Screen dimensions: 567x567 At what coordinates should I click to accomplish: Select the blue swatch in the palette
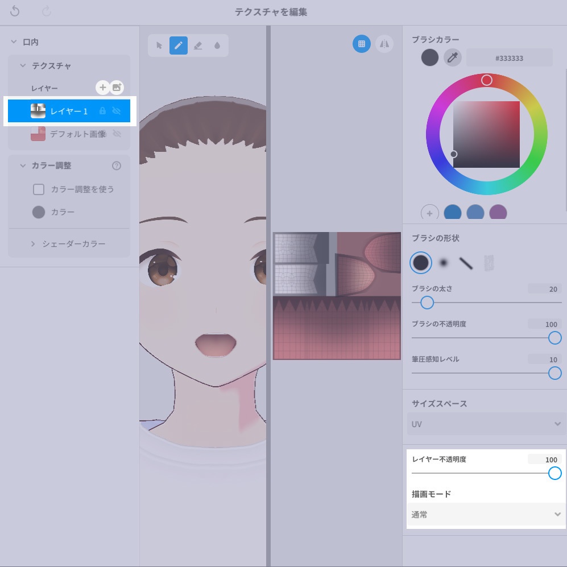coord(453,212)
